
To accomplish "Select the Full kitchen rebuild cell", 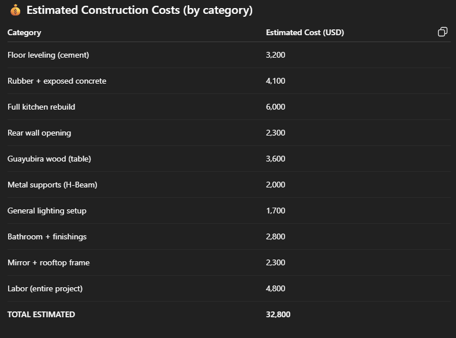I will [42, 107].
